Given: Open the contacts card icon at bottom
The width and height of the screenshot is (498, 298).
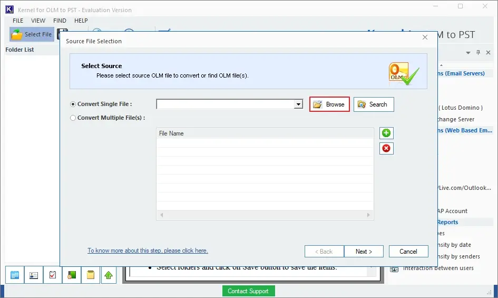Looking at the screenshot, I should click(x=34, y=275).
